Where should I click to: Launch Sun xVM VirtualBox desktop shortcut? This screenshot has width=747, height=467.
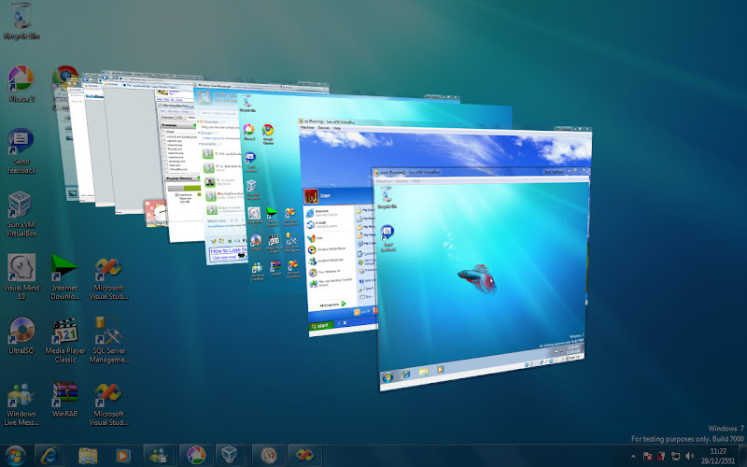(21, 214)
